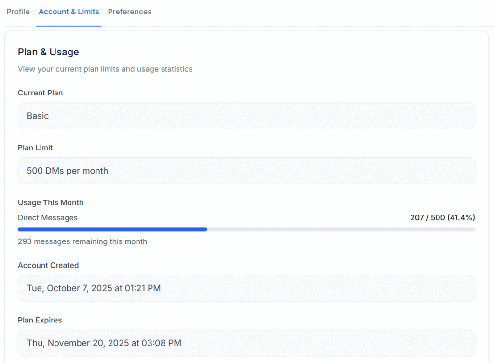Image resolution: width=494 pixels, height=362 pixels.
Task: Click the 207 / 500 usage counter
Action: (427, 218)
